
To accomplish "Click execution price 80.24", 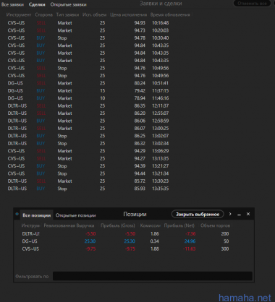I will point(140,83).
